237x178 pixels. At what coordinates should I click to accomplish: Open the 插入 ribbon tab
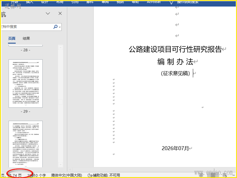click(29, 2)
